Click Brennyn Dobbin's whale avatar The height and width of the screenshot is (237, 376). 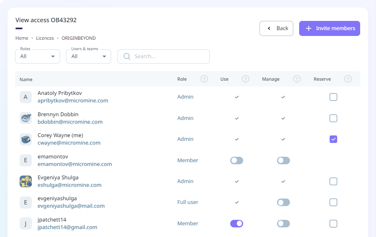[25, 118]
